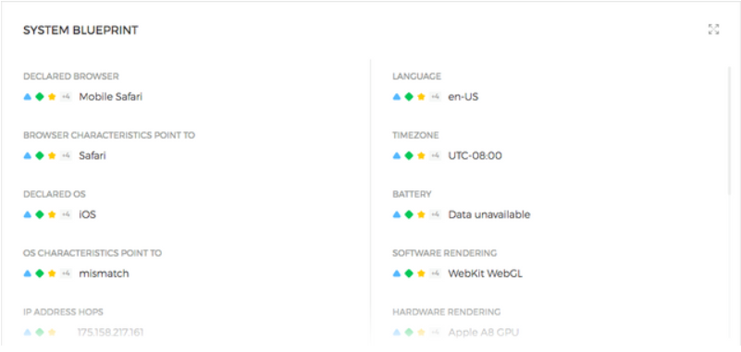Click green diamond icon beside mismatch value
The width and height of the screenshot is (741, 352).
[40, 273]
